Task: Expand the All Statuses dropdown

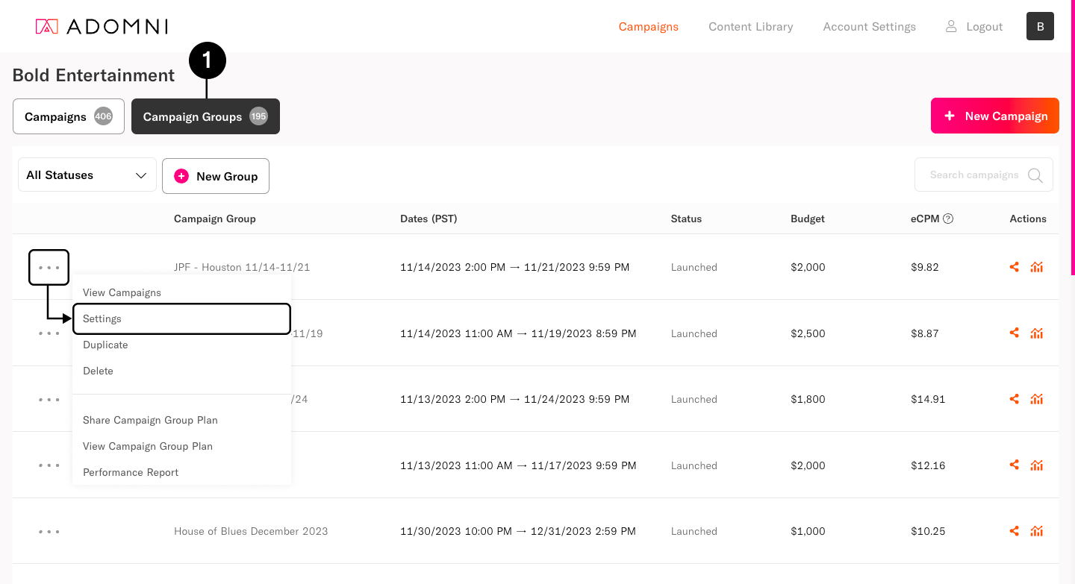Action: (87, 175)
